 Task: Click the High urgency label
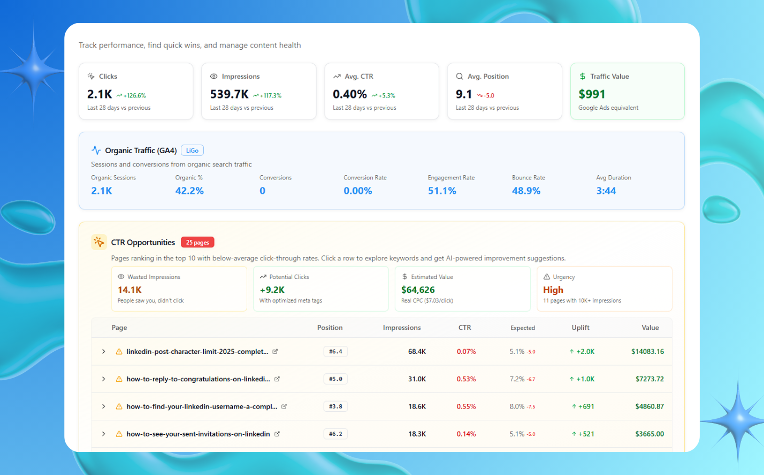tap(553, 290)
